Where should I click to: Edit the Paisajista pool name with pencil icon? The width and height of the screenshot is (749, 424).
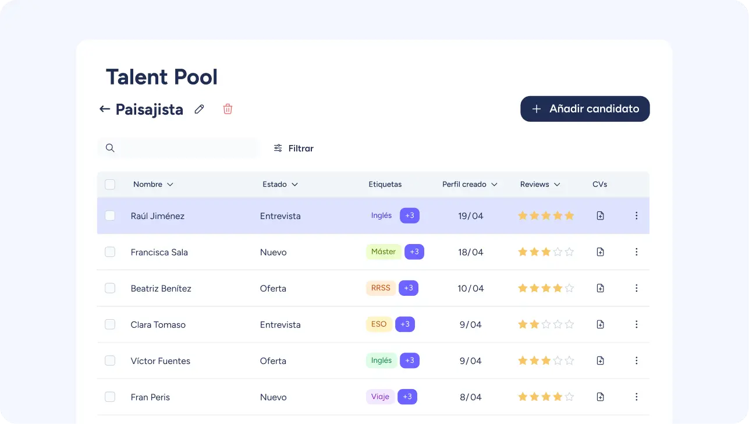click(200, 109)
